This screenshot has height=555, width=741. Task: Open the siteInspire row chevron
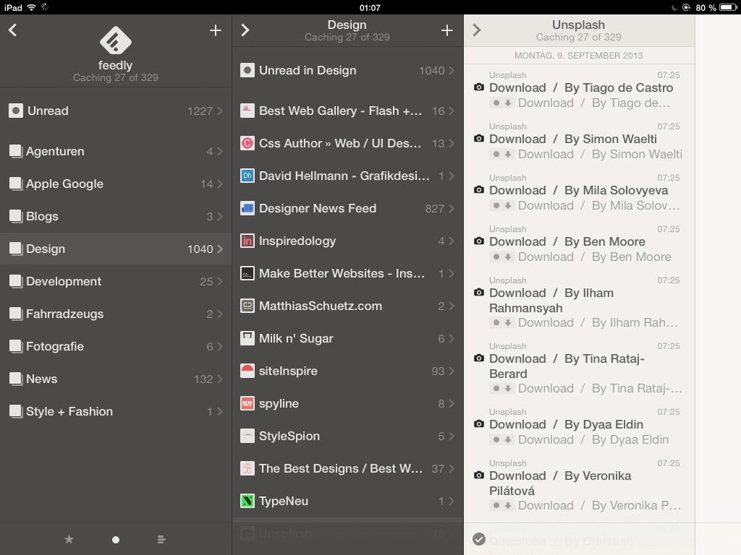click(452, 371)
